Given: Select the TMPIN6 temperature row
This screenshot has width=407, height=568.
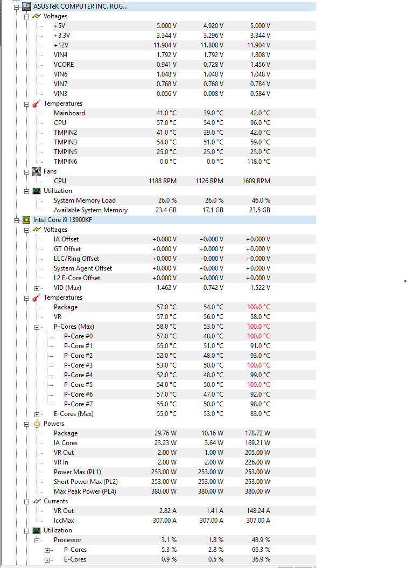Looking at the screenshot, I should [x=184, y=162].
